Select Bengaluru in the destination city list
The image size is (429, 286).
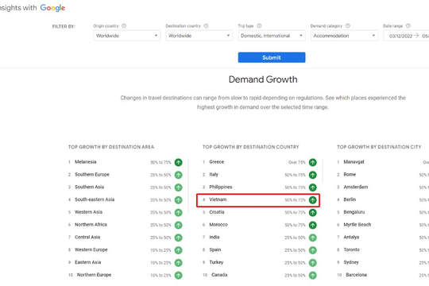354,212
